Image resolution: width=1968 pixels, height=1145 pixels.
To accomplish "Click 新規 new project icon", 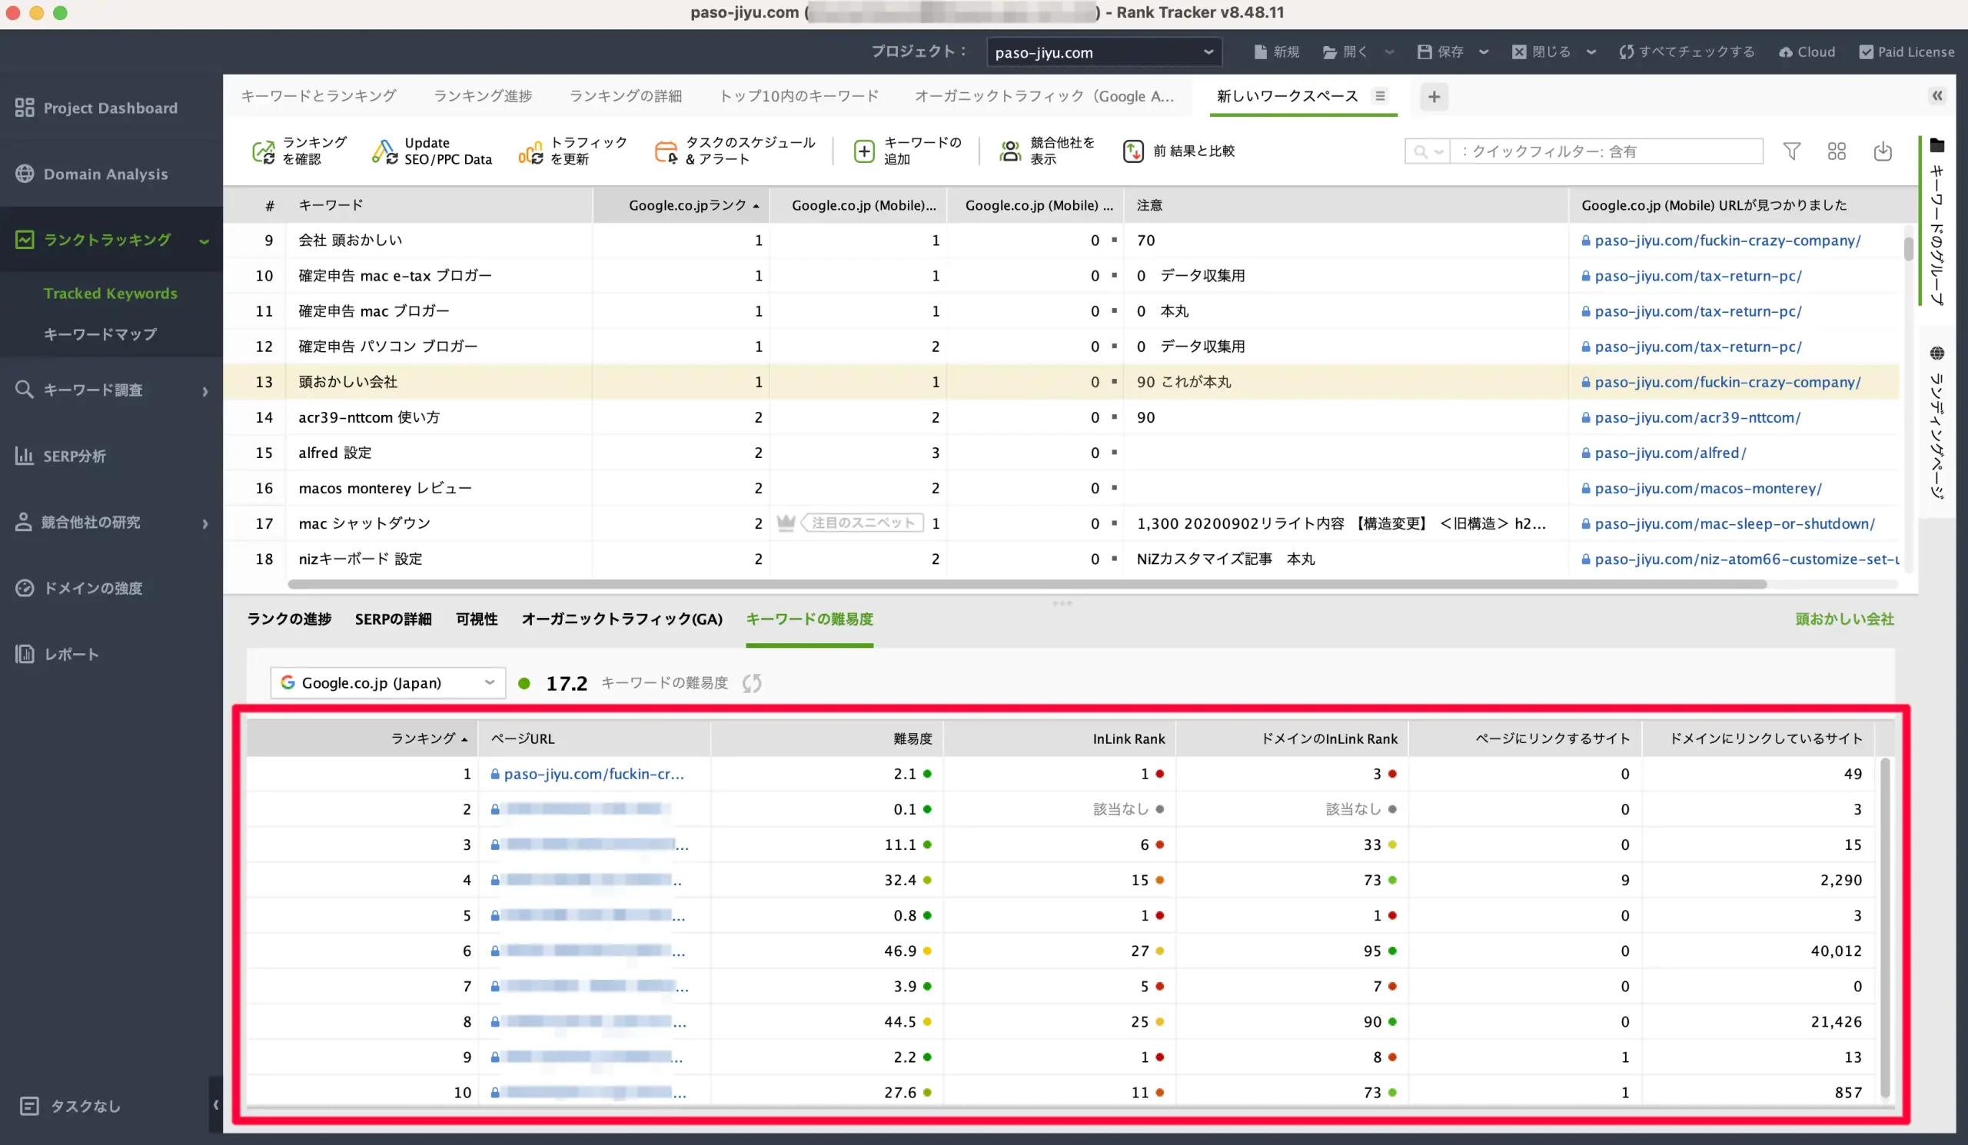I will click(x=1260, y=51).
